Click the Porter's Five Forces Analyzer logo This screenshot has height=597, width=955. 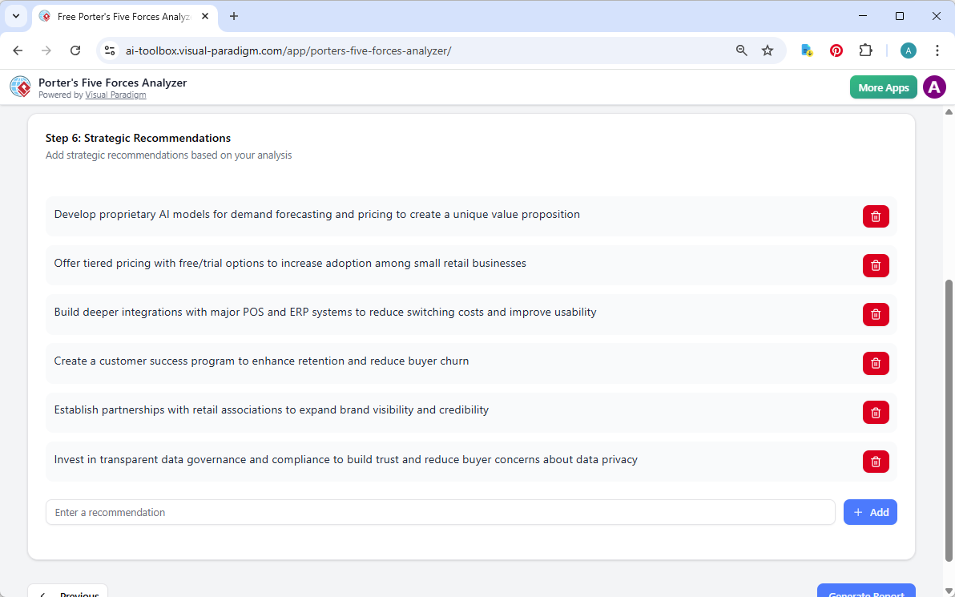(x=20, y=87)
